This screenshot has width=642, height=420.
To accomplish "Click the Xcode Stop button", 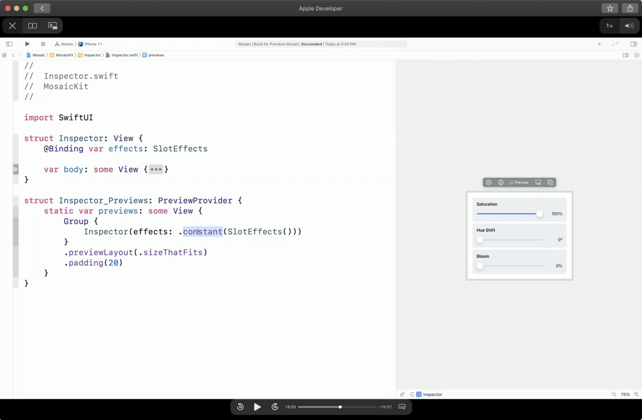I will click(x=43, y=44).
